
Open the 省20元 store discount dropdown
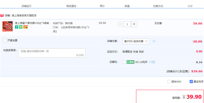(136, 41)
